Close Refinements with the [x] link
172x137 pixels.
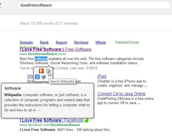[42, 47]
